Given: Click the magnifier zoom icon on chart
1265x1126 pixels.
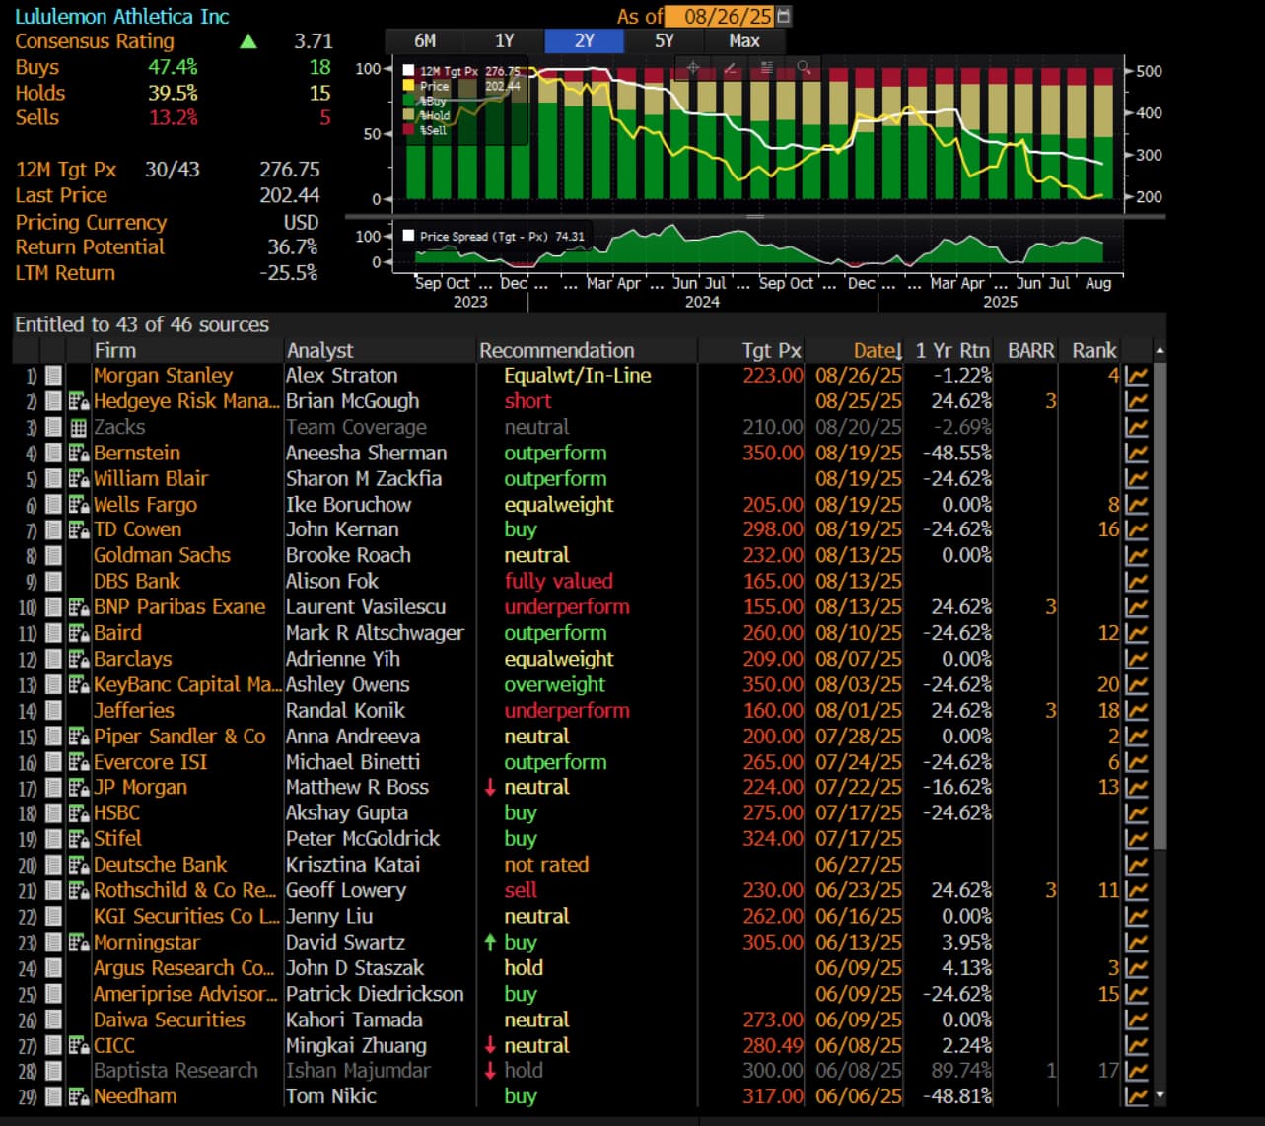Looking at the screenshot, I should click(805, 68).
